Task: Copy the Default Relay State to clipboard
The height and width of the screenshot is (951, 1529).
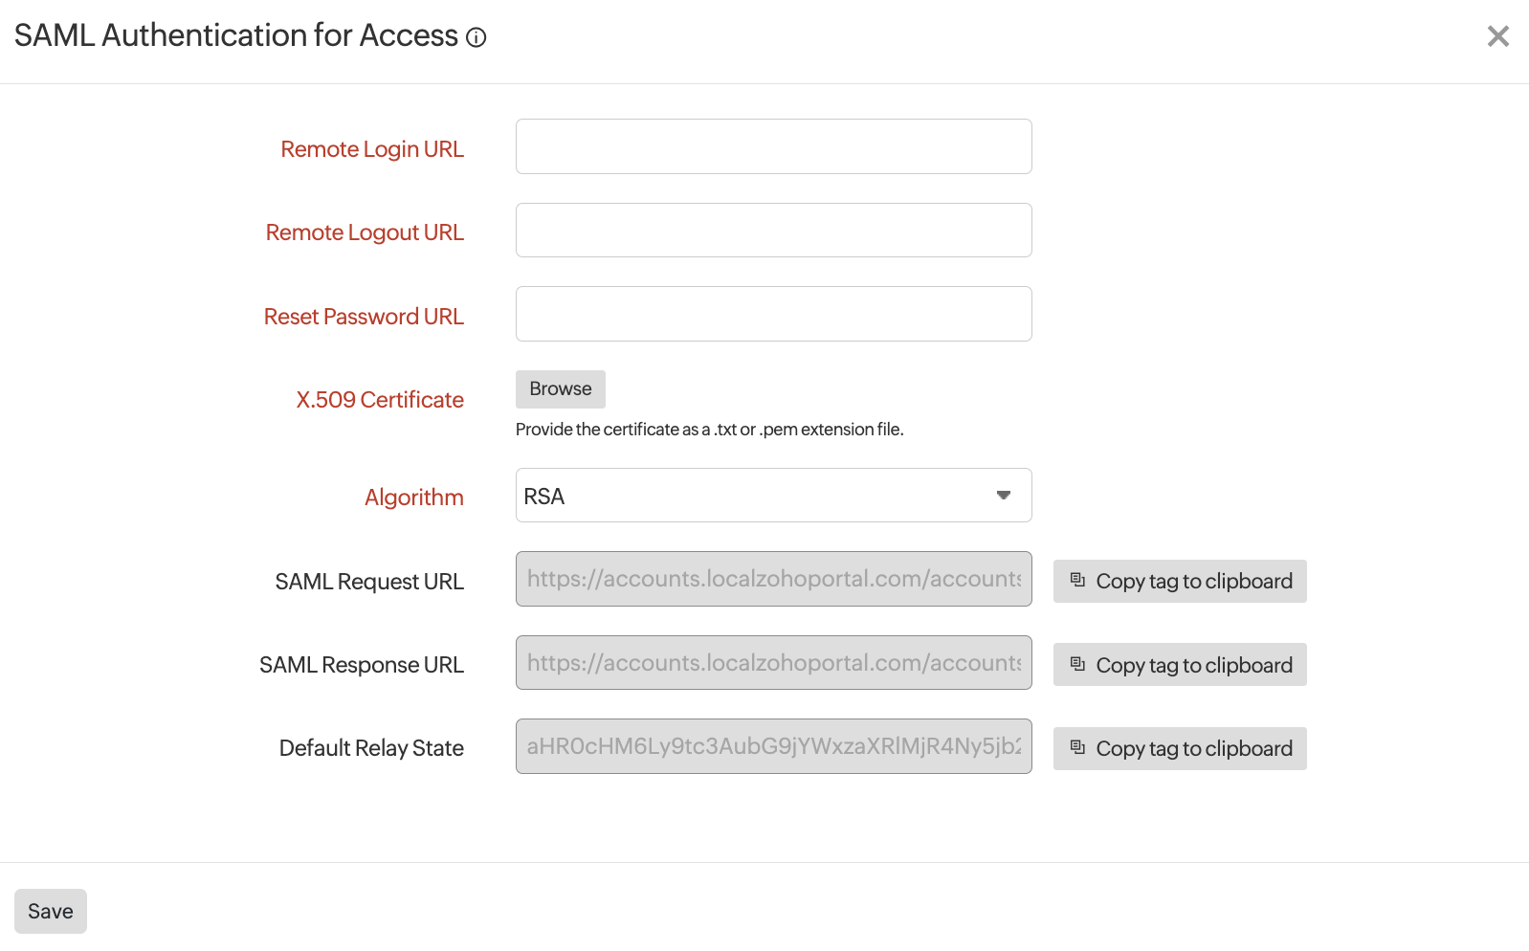Action: (x=1180, y=749)
